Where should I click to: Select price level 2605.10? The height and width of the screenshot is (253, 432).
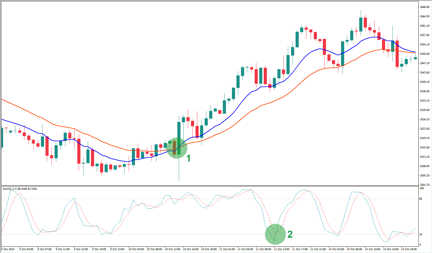click(x=424, y=176)
